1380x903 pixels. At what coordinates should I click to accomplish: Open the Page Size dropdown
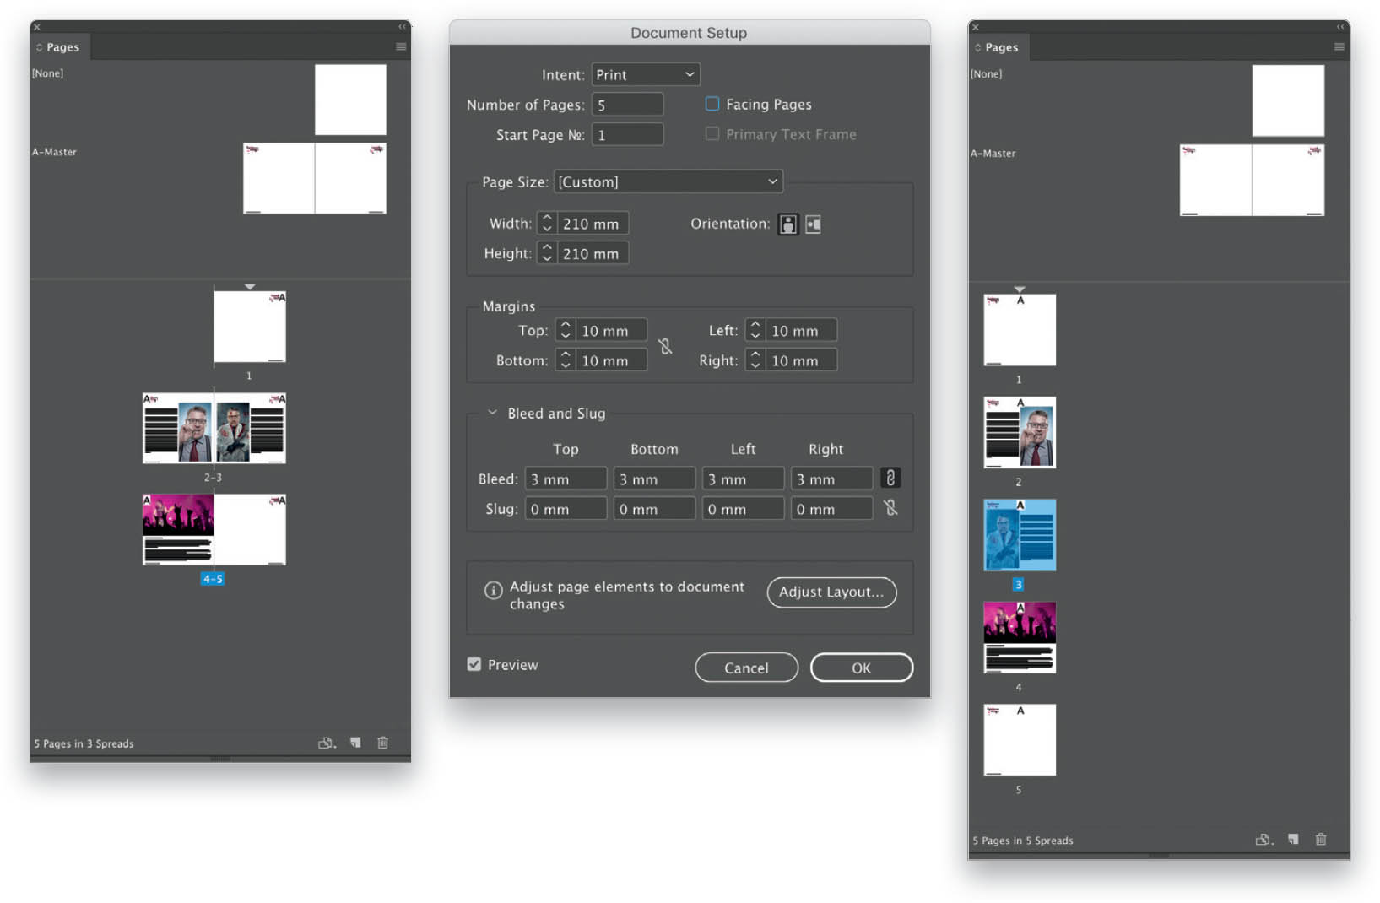point(668,181)
